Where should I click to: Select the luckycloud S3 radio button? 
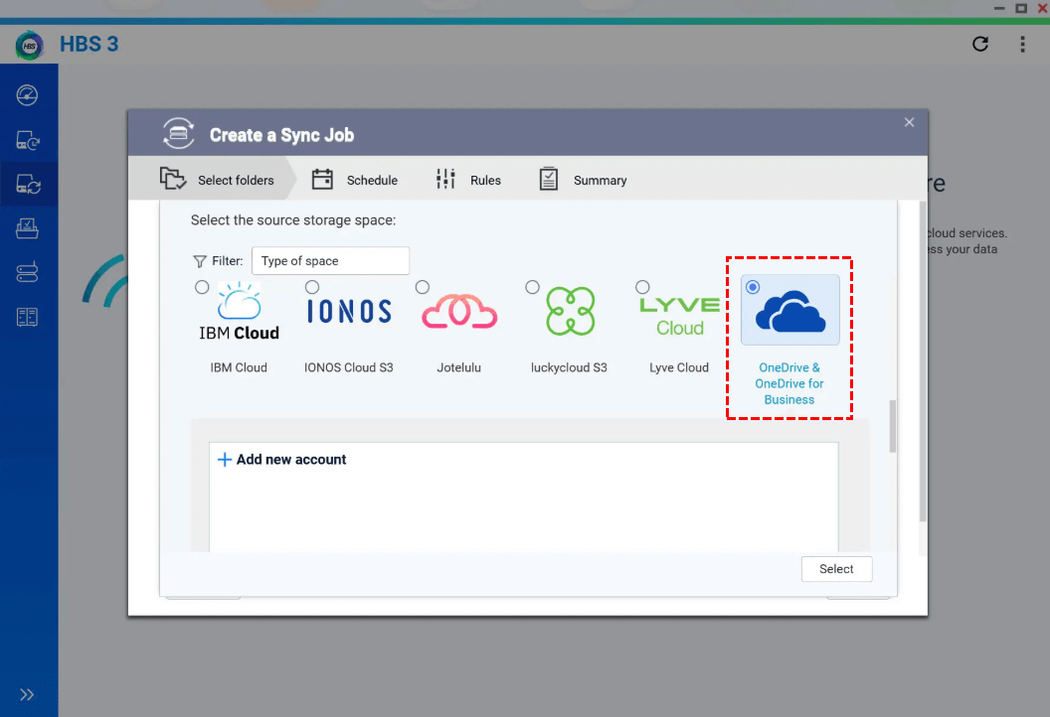point(532,287)
